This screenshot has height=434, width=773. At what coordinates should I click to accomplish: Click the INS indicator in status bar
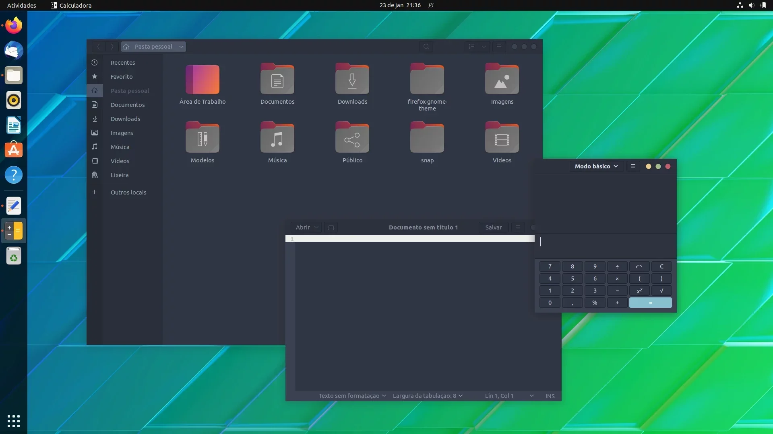(550, 396)
